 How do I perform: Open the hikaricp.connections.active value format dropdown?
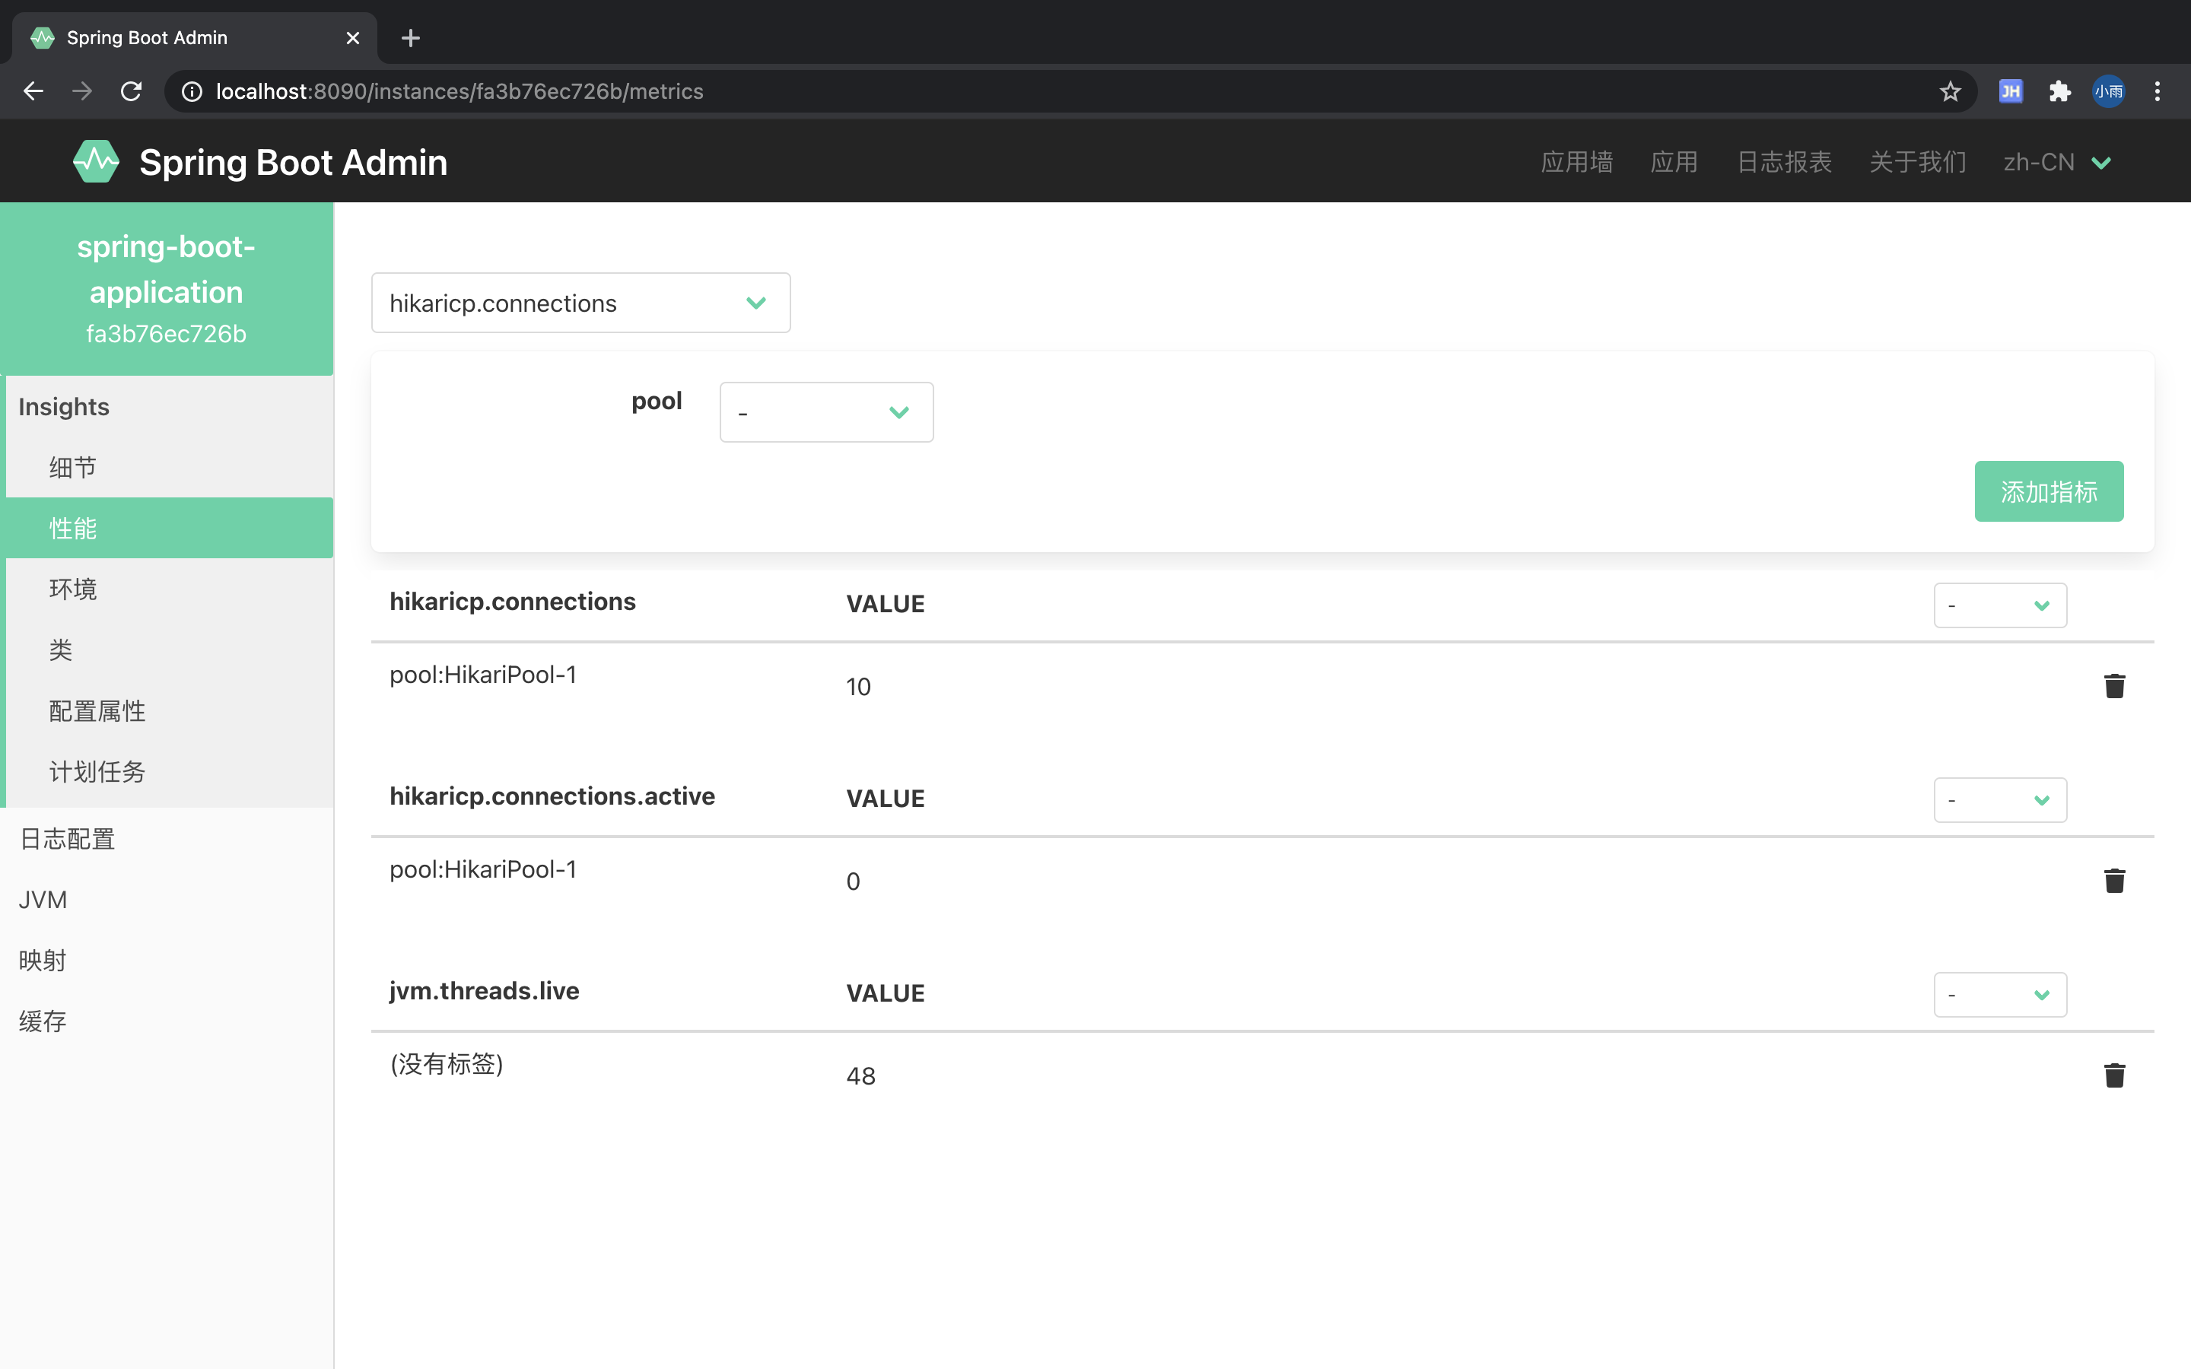[2000, 799]
